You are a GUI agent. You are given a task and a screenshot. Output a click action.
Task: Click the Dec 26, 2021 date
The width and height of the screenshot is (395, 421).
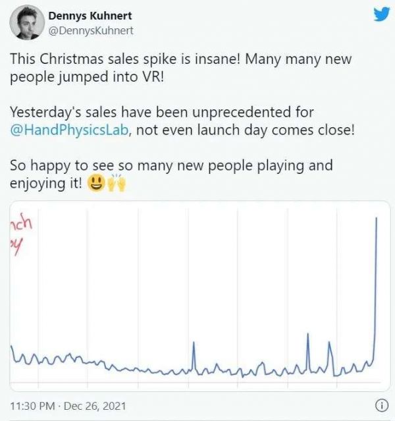(99, 406)
